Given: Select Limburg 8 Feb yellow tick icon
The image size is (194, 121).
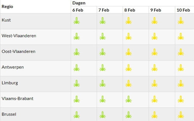Looking at the screenshot, I should [x=128, y=83].
